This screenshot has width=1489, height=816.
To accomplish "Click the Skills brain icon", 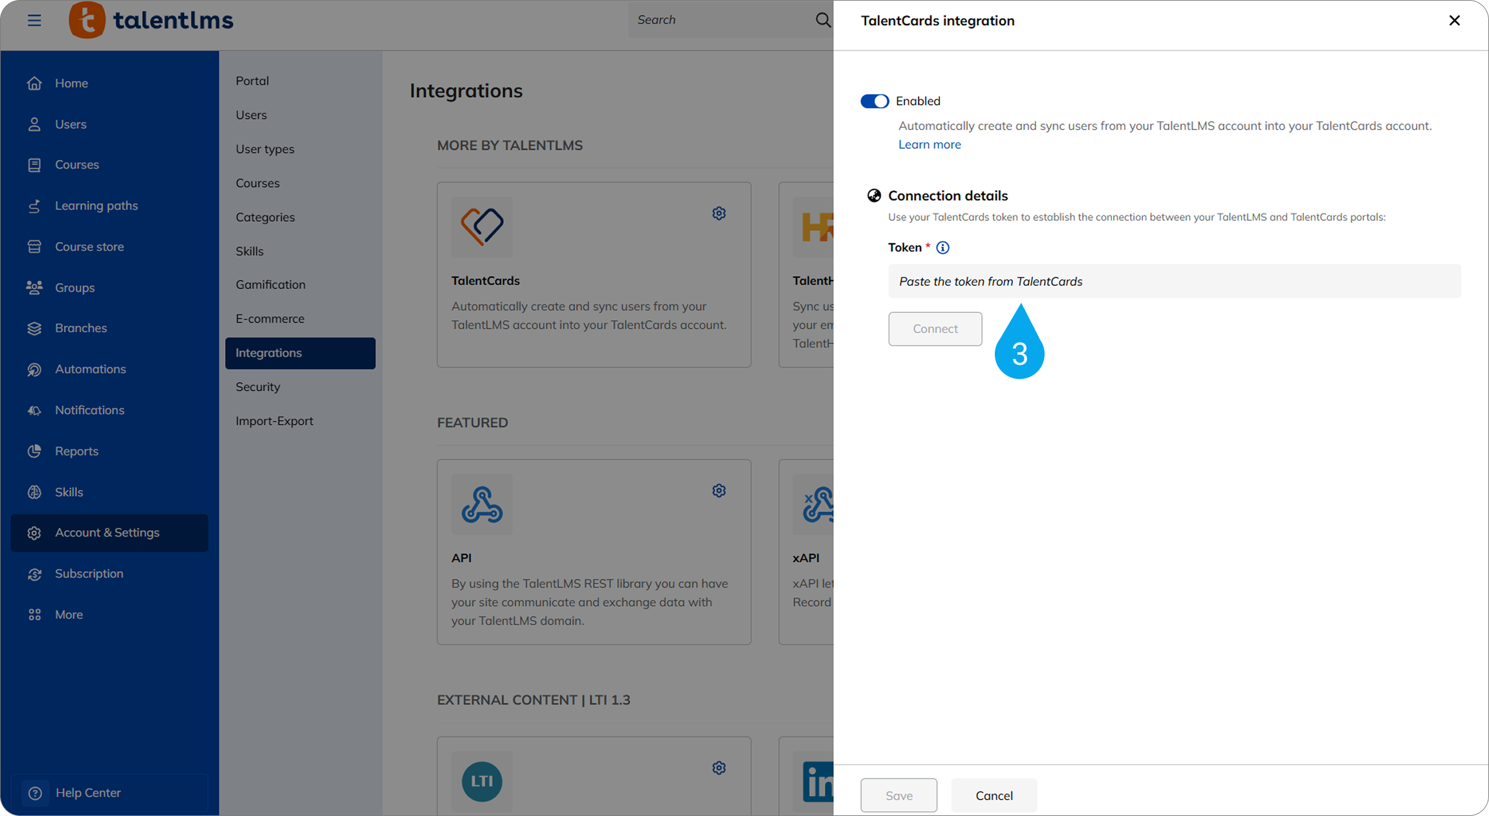I will 34,492.
